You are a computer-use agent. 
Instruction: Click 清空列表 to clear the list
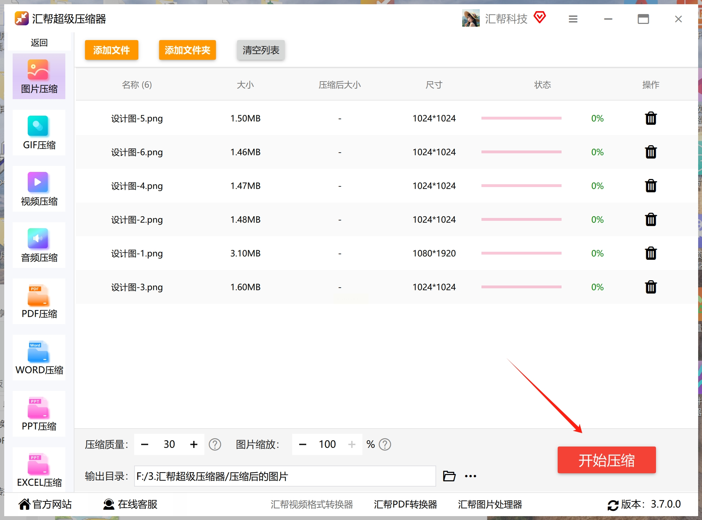pos(261,50)
